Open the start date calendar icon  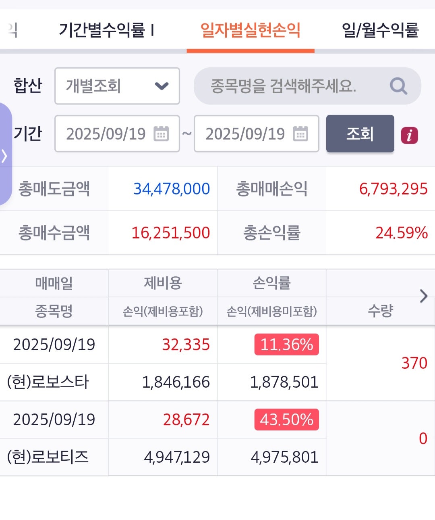tap(162, 134)
